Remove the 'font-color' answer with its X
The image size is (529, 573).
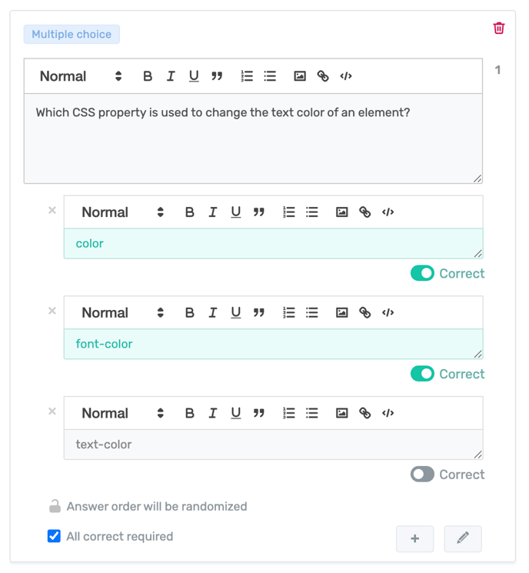[52, 311]
